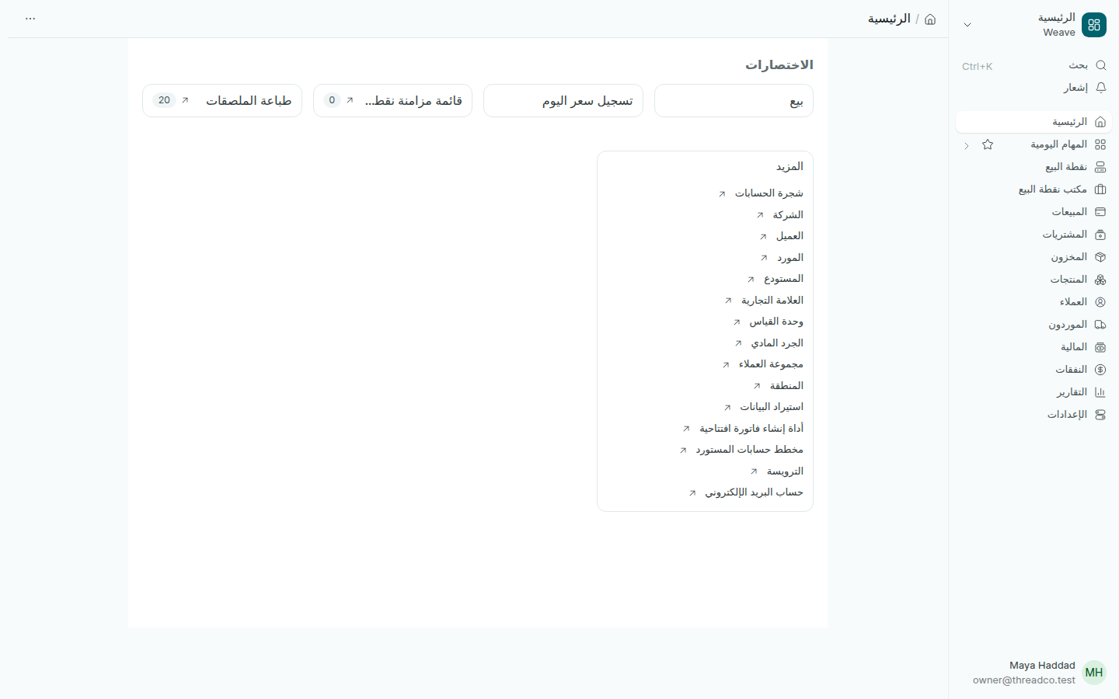Open the قائمة مزامنة نقط shortcut card
Screen dimensions: 1119x699
click(392, 101)
